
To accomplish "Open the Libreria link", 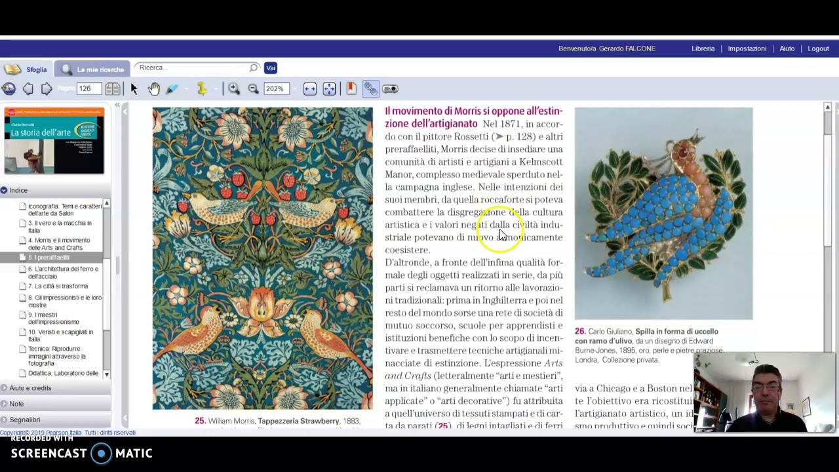I will pos(703,49).
